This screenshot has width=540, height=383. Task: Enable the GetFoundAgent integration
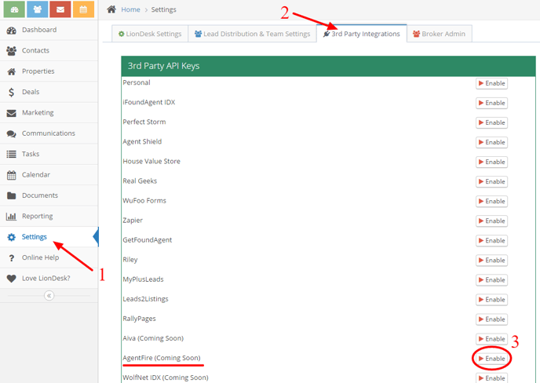click(x=491, y=240)
